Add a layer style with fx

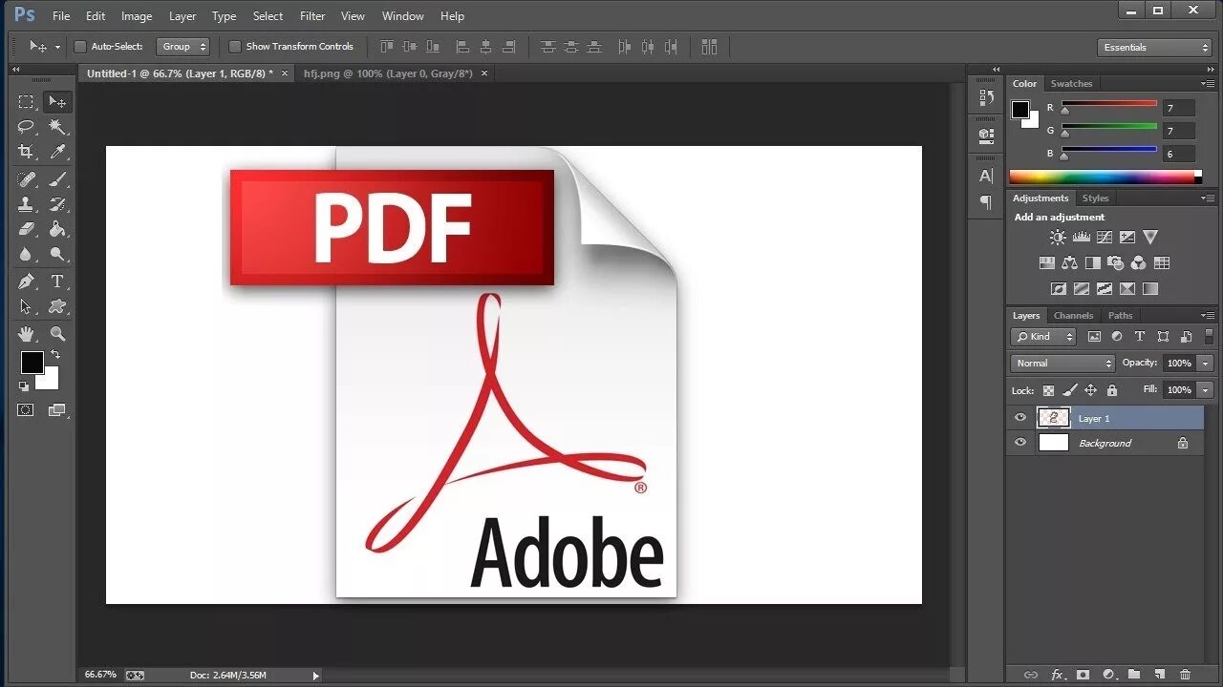[1057, 675]
